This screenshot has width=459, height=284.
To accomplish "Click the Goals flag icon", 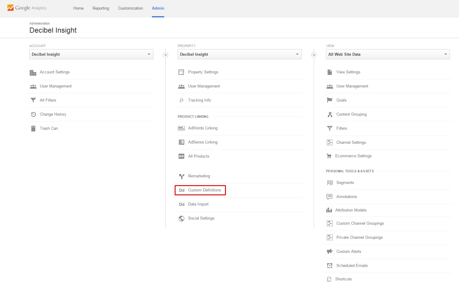I will point(330,100).
